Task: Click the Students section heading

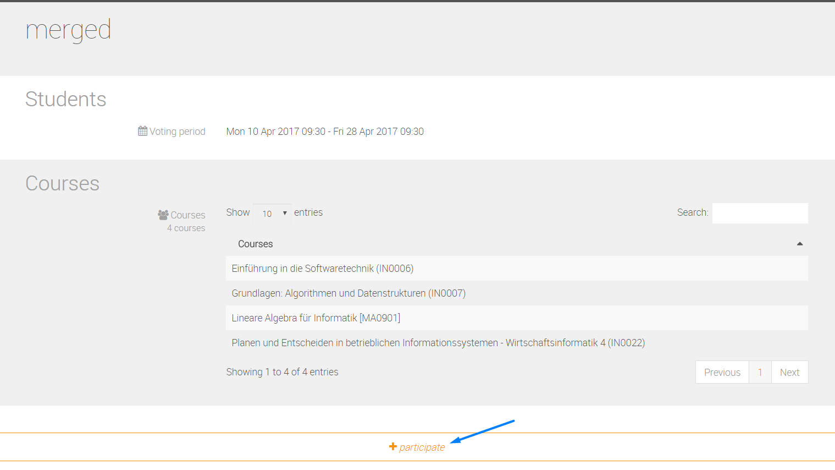Action: 66,99
